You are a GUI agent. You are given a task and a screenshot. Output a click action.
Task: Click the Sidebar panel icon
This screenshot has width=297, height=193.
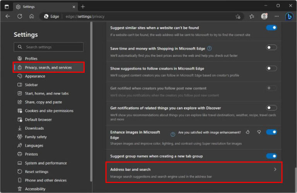[x=20, y=85]
